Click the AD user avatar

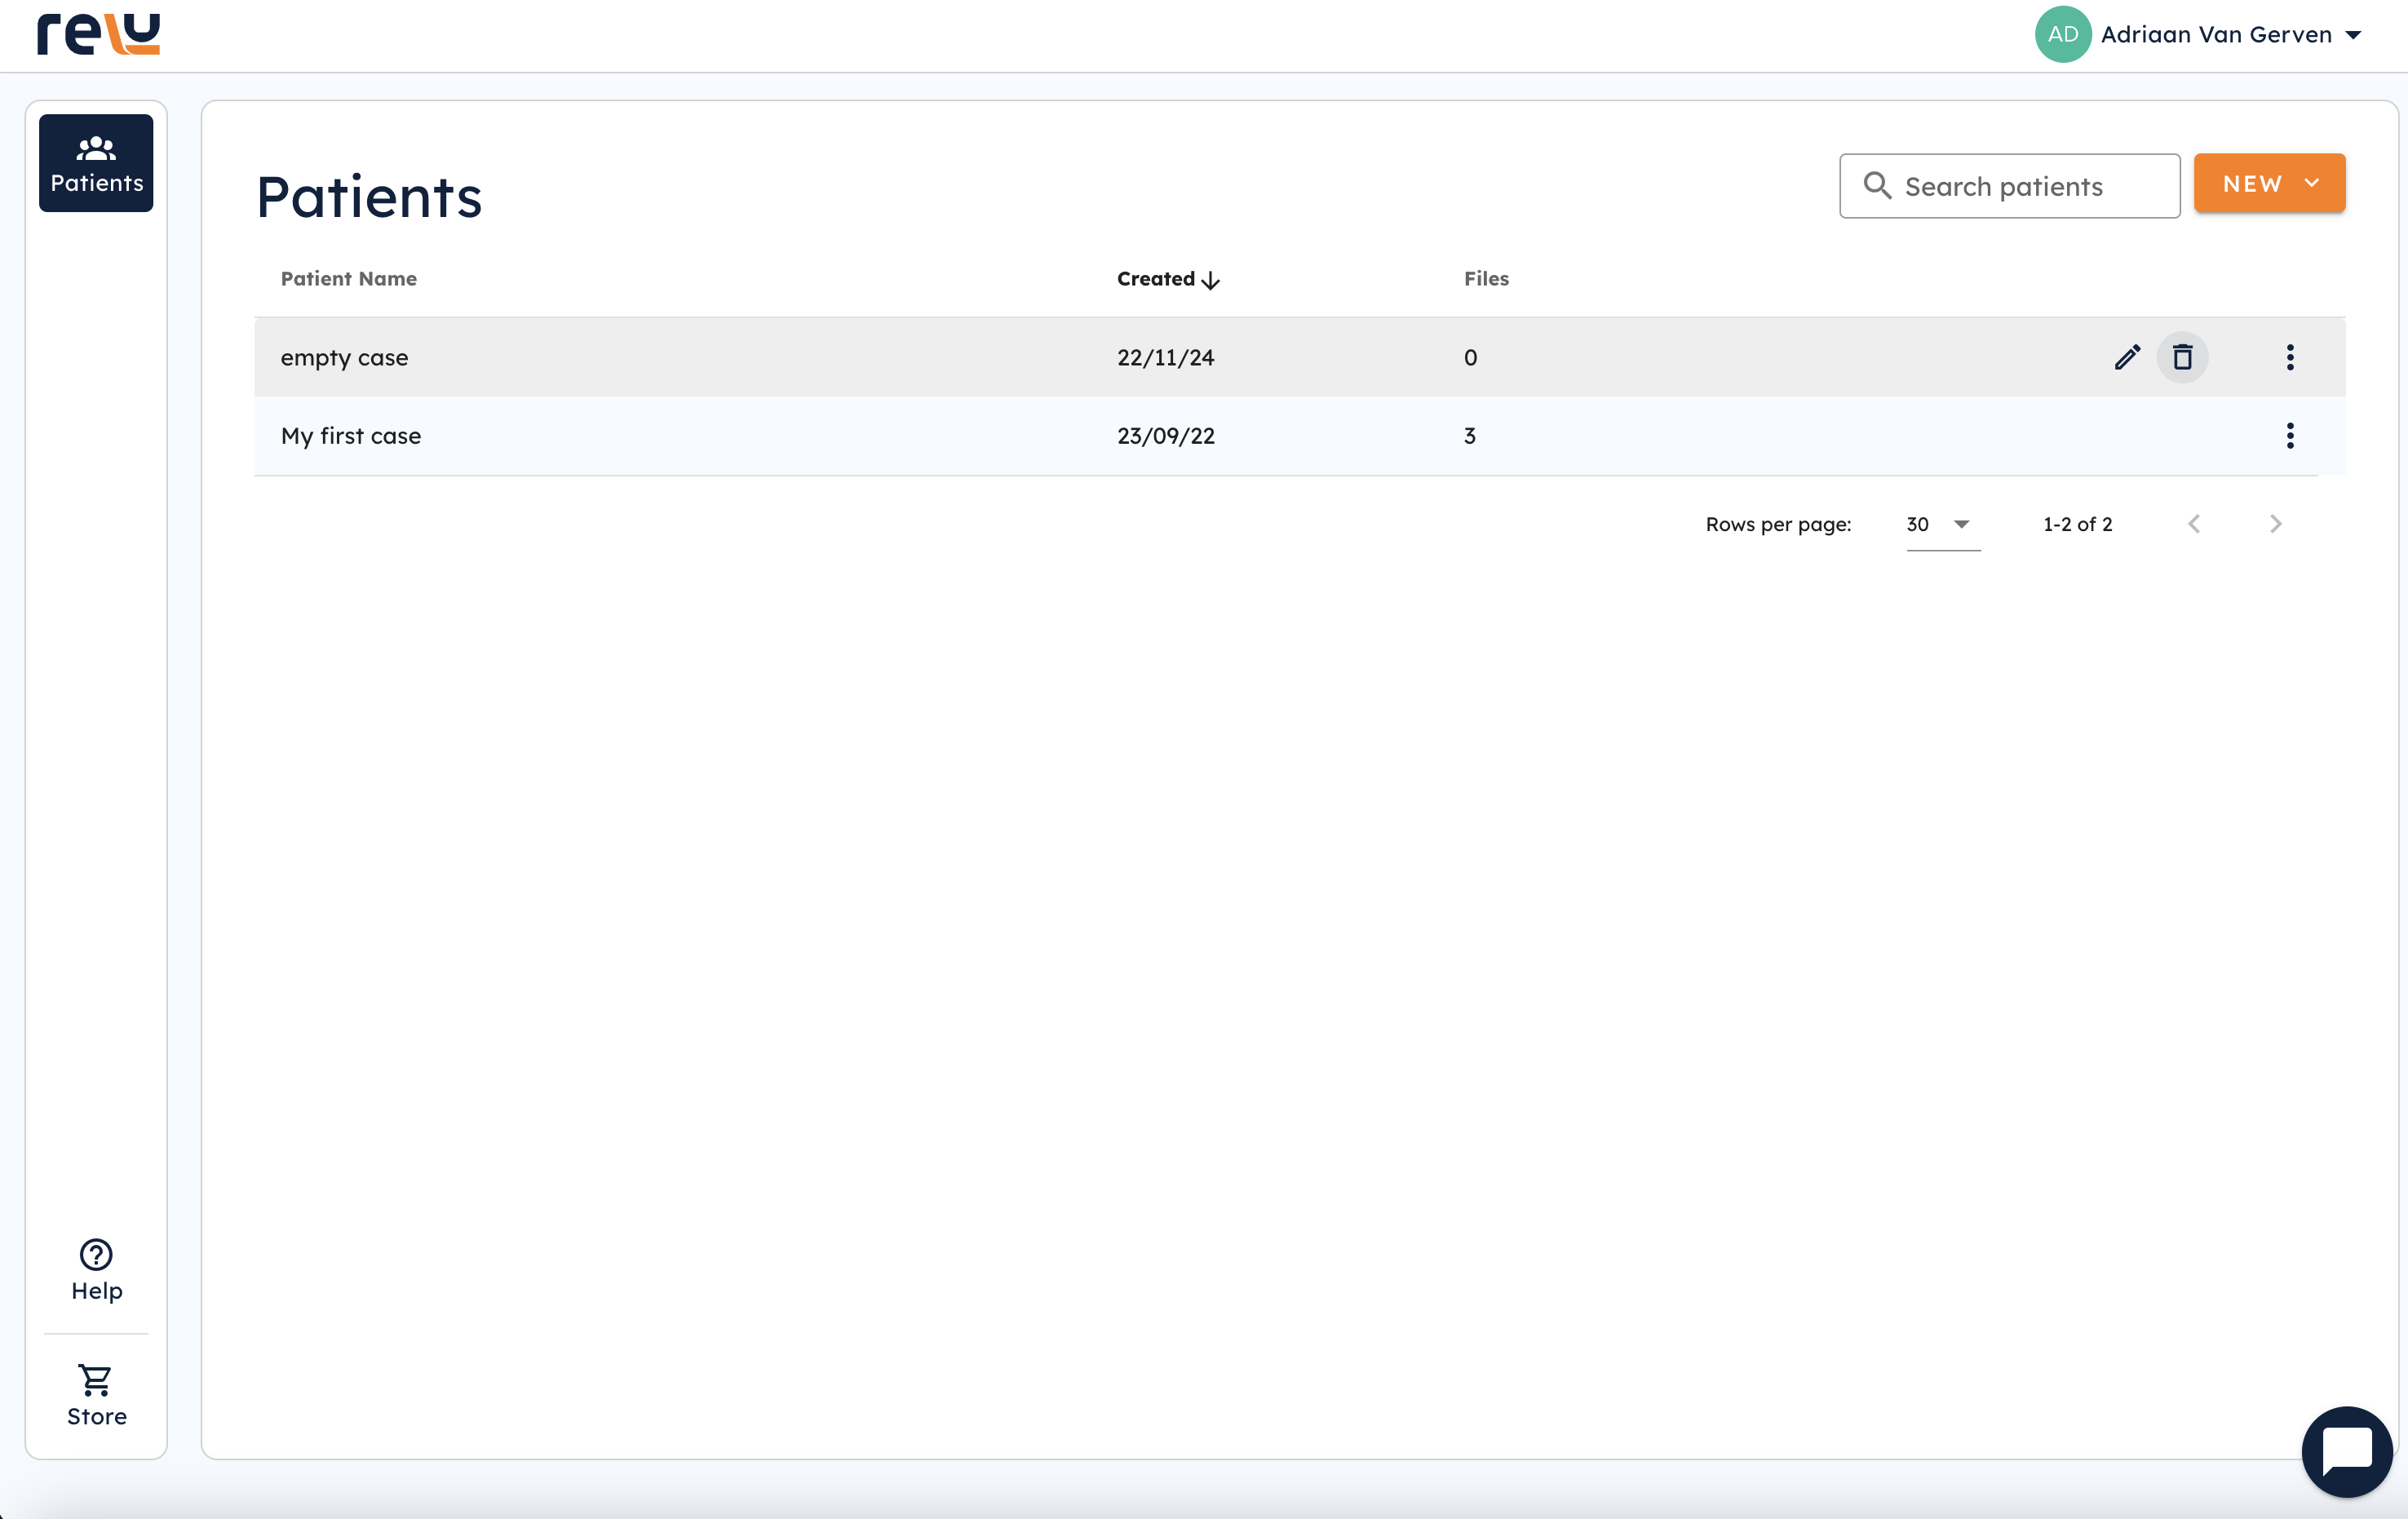click(x=2062, y=34)
